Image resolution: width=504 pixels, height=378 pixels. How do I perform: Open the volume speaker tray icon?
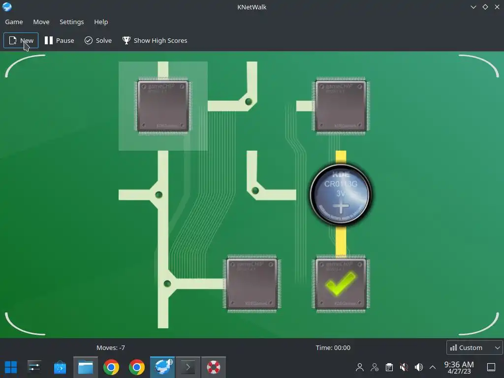click(x=418, y=367)
